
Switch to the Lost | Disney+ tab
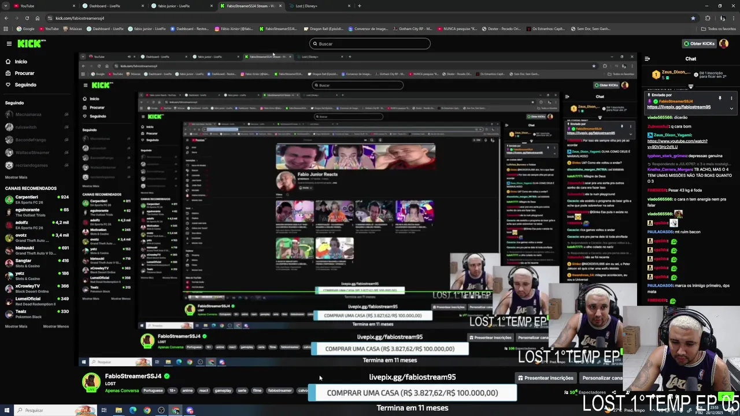tap(320, 6)
